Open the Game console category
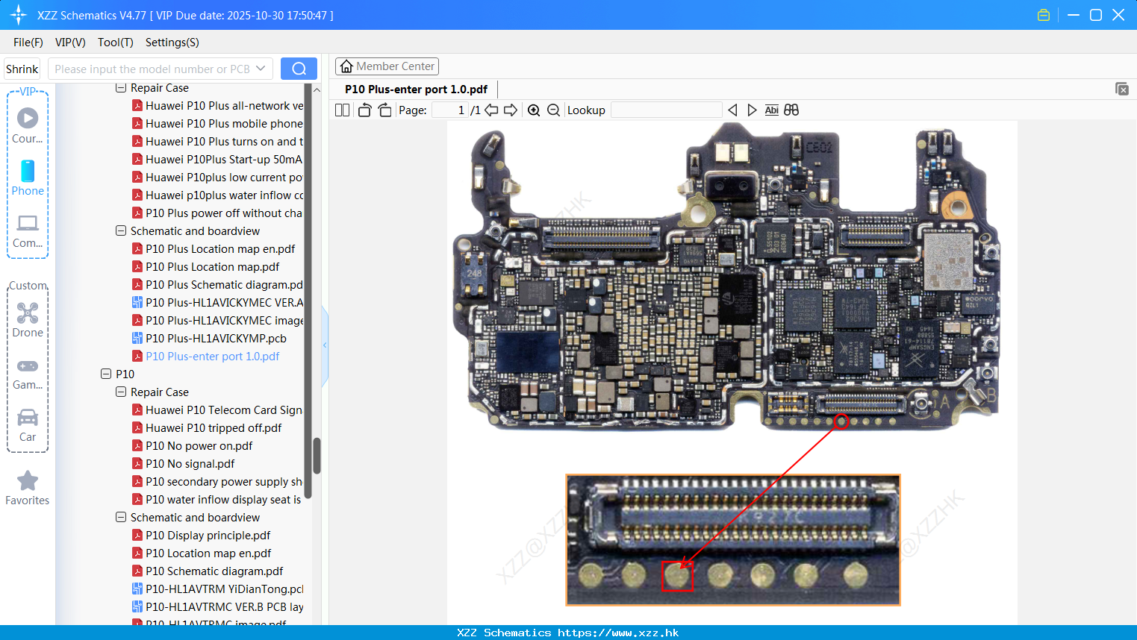1137x640 pixels. point(28,374)
